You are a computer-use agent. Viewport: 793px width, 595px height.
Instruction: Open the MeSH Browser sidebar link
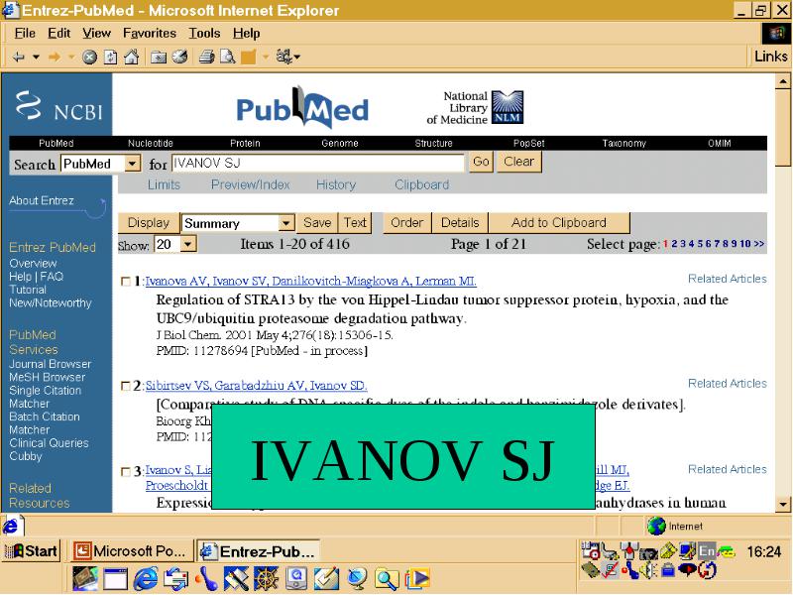coord(47,377)
